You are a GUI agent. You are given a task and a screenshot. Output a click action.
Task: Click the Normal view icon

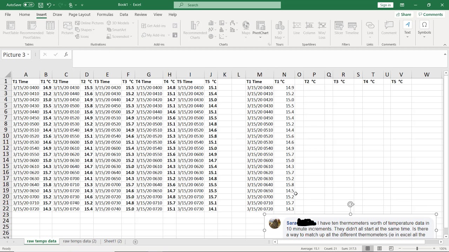tap(368, 248)
